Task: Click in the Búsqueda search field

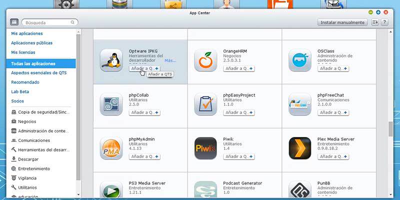Action: 49,22
